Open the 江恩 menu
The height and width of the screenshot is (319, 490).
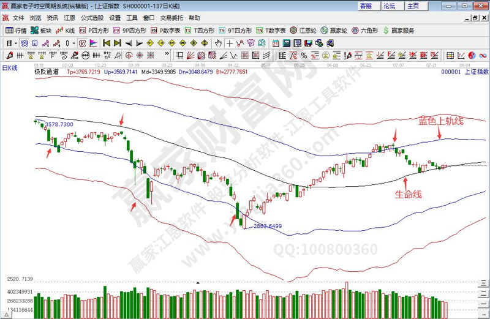coord(69,18)
